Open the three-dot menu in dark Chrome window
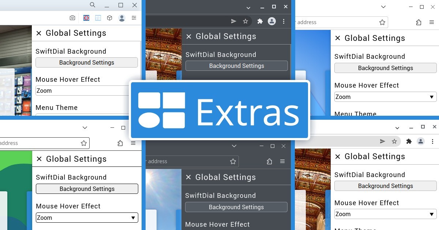The image size is (439, 230). (x=284, y=22)
